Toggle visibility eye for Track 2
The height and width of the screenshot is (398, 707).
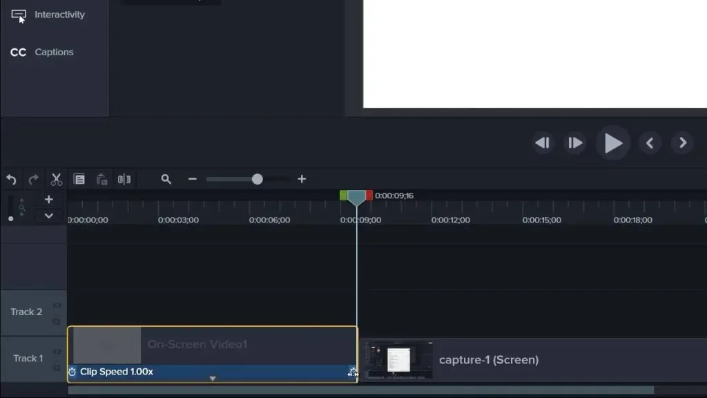pyautogui.click(x=57, y=305)
